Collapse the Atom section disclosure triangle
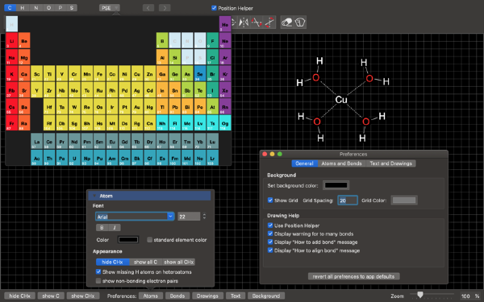484x302 pixels. [94, 196]
